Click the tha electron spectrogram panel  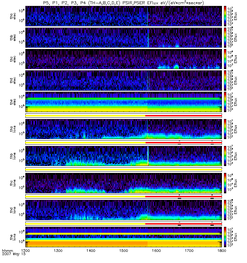[x=124, y=16]
